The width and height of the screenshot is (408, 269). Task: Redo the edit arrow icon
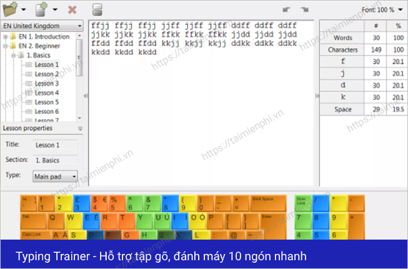coord(304,10)
